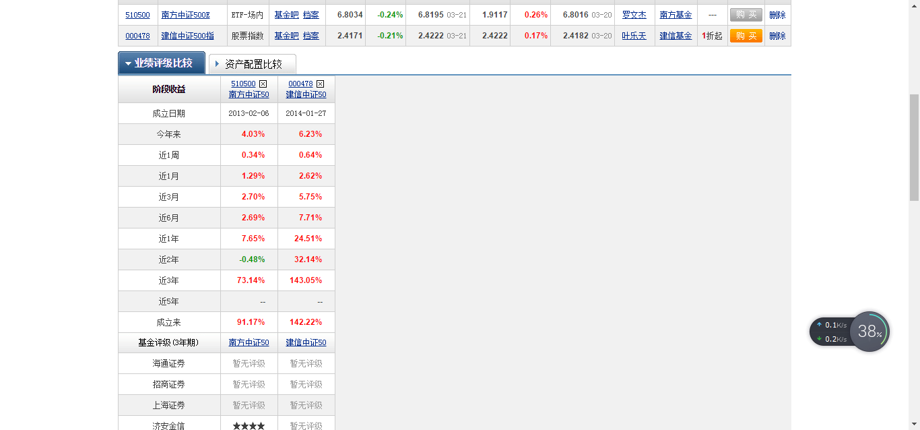This screenshot has height=430, width=920.
Task: Click the four-star 济安金信 rating for 510500
Action: [249, 425]
